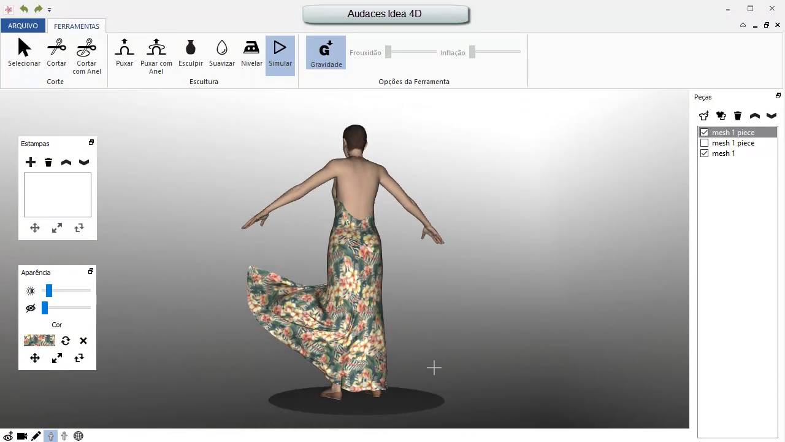Click the app logo icon at top left
Image resolution: width=785 pixels, height=442 pixels.
[x=8, y=9]
